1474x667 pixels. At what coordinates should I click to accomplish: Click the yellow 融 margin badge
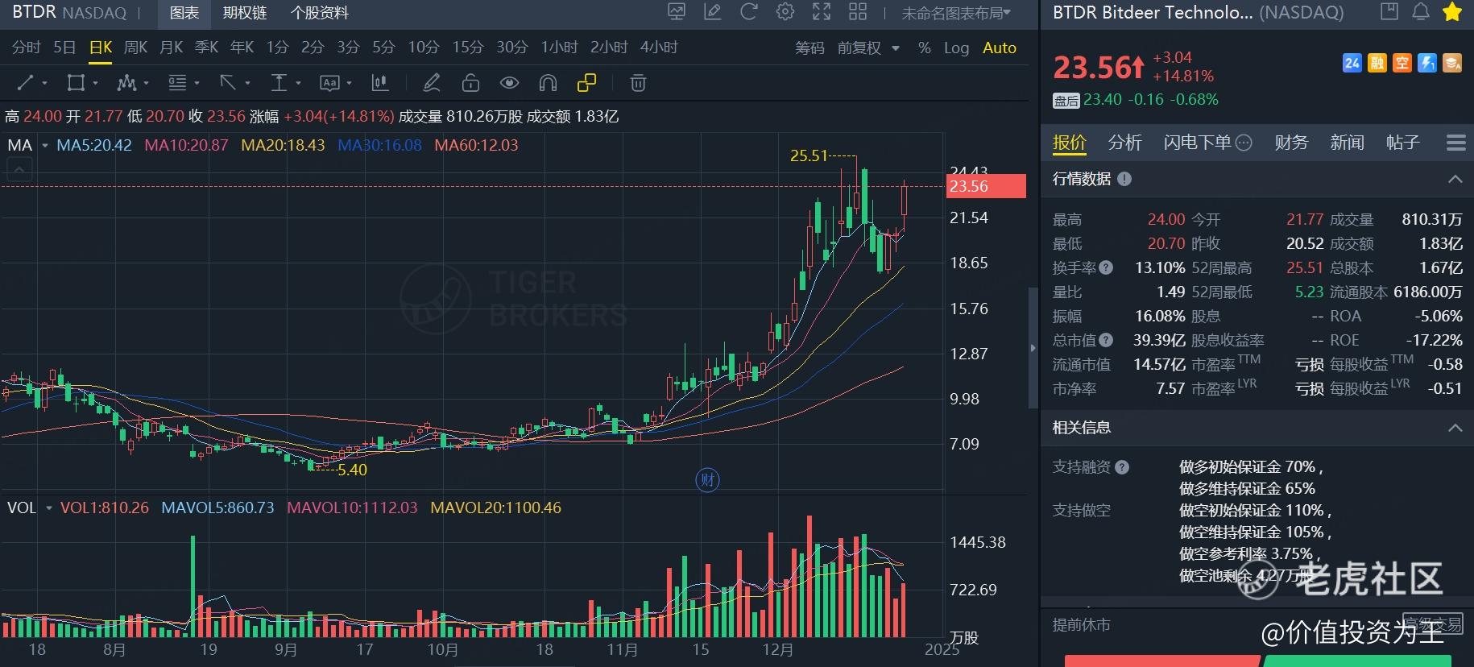click(x=1377, y=62)
